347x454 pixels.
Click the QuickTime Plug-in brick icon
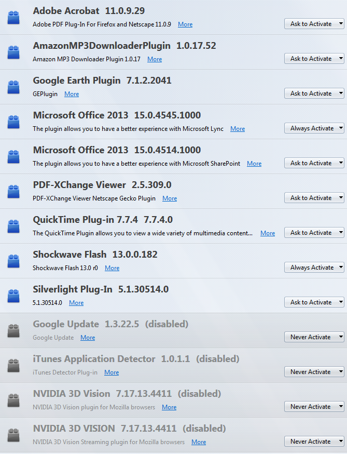pyautogui.click(x=13, y=226)
